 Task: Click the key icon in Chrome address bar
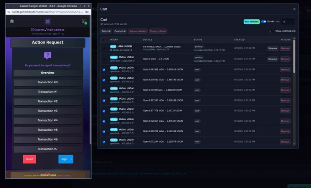point(87,12)
